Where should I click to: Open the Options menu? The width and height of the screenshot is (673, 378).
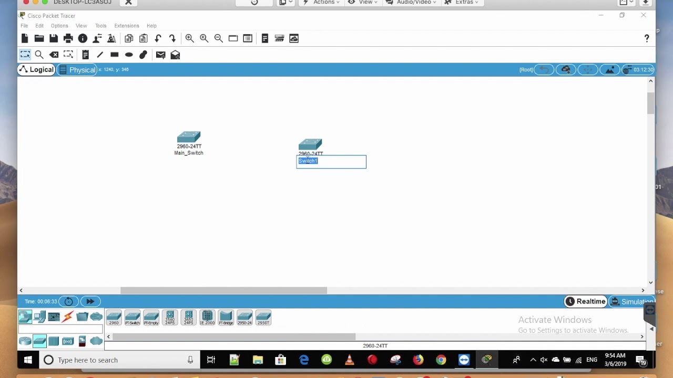[x=59, y=26]
